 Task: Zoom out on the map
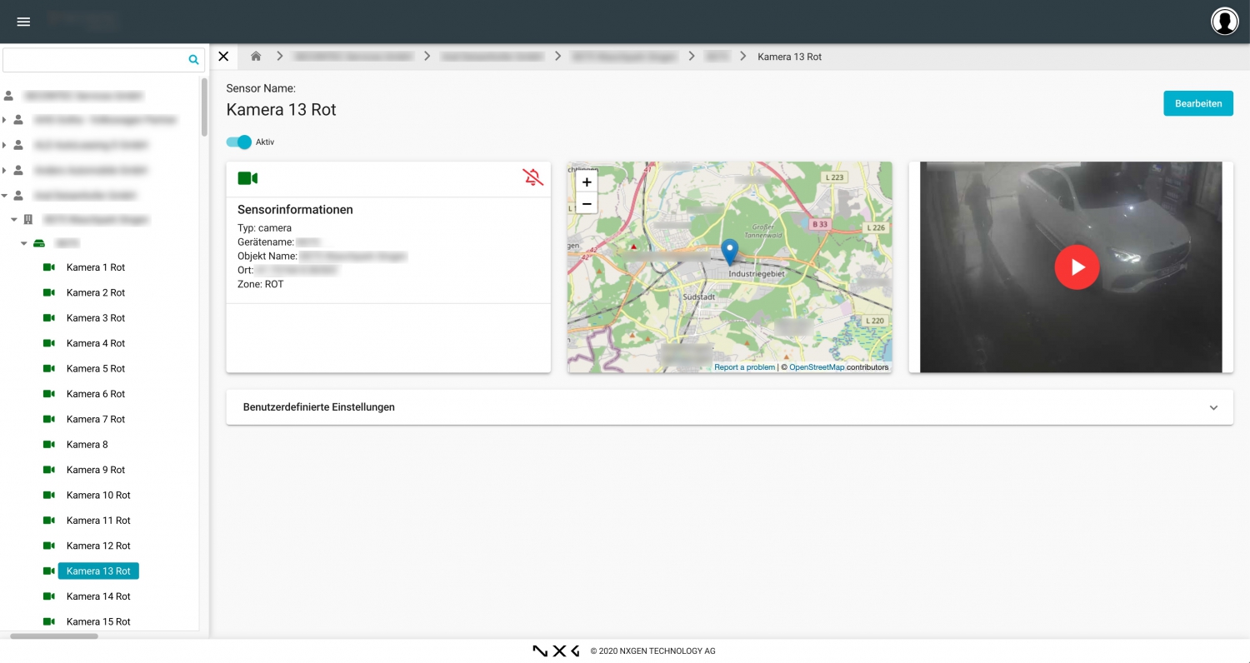[587, 203]
